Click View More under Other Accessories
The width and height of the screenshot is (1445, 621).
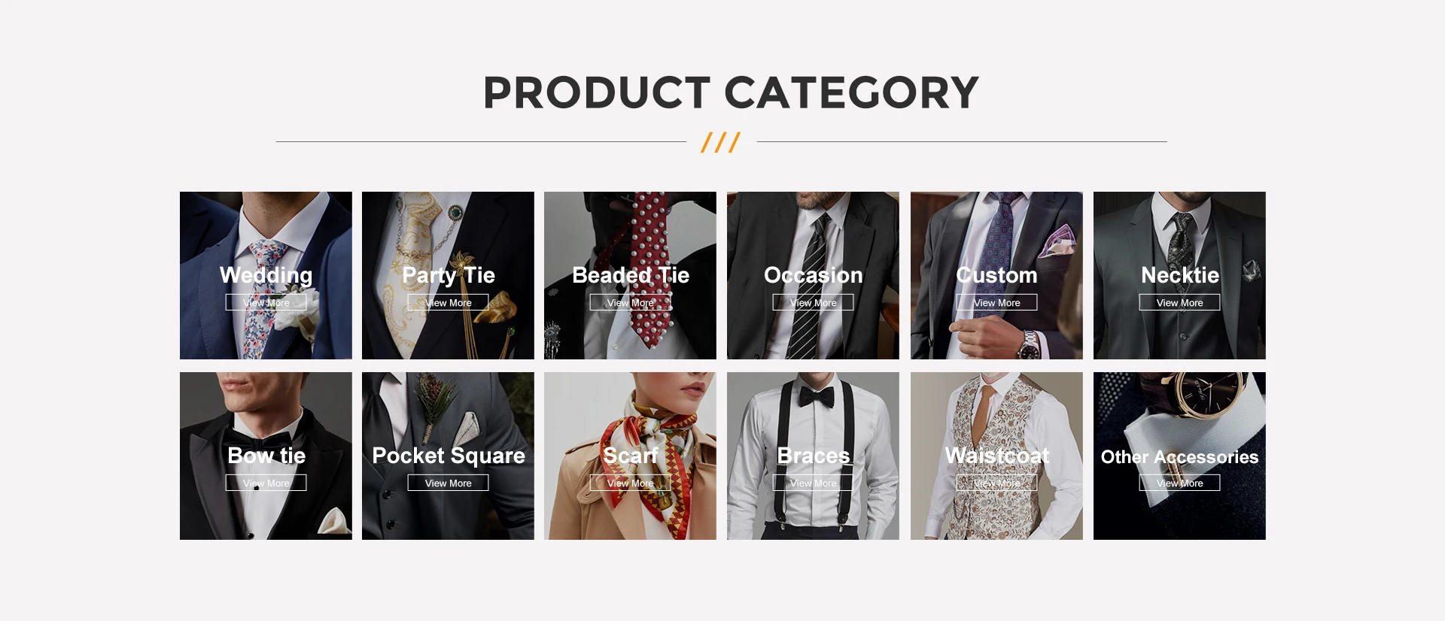pyautogui.click(x=1179, y=483)
